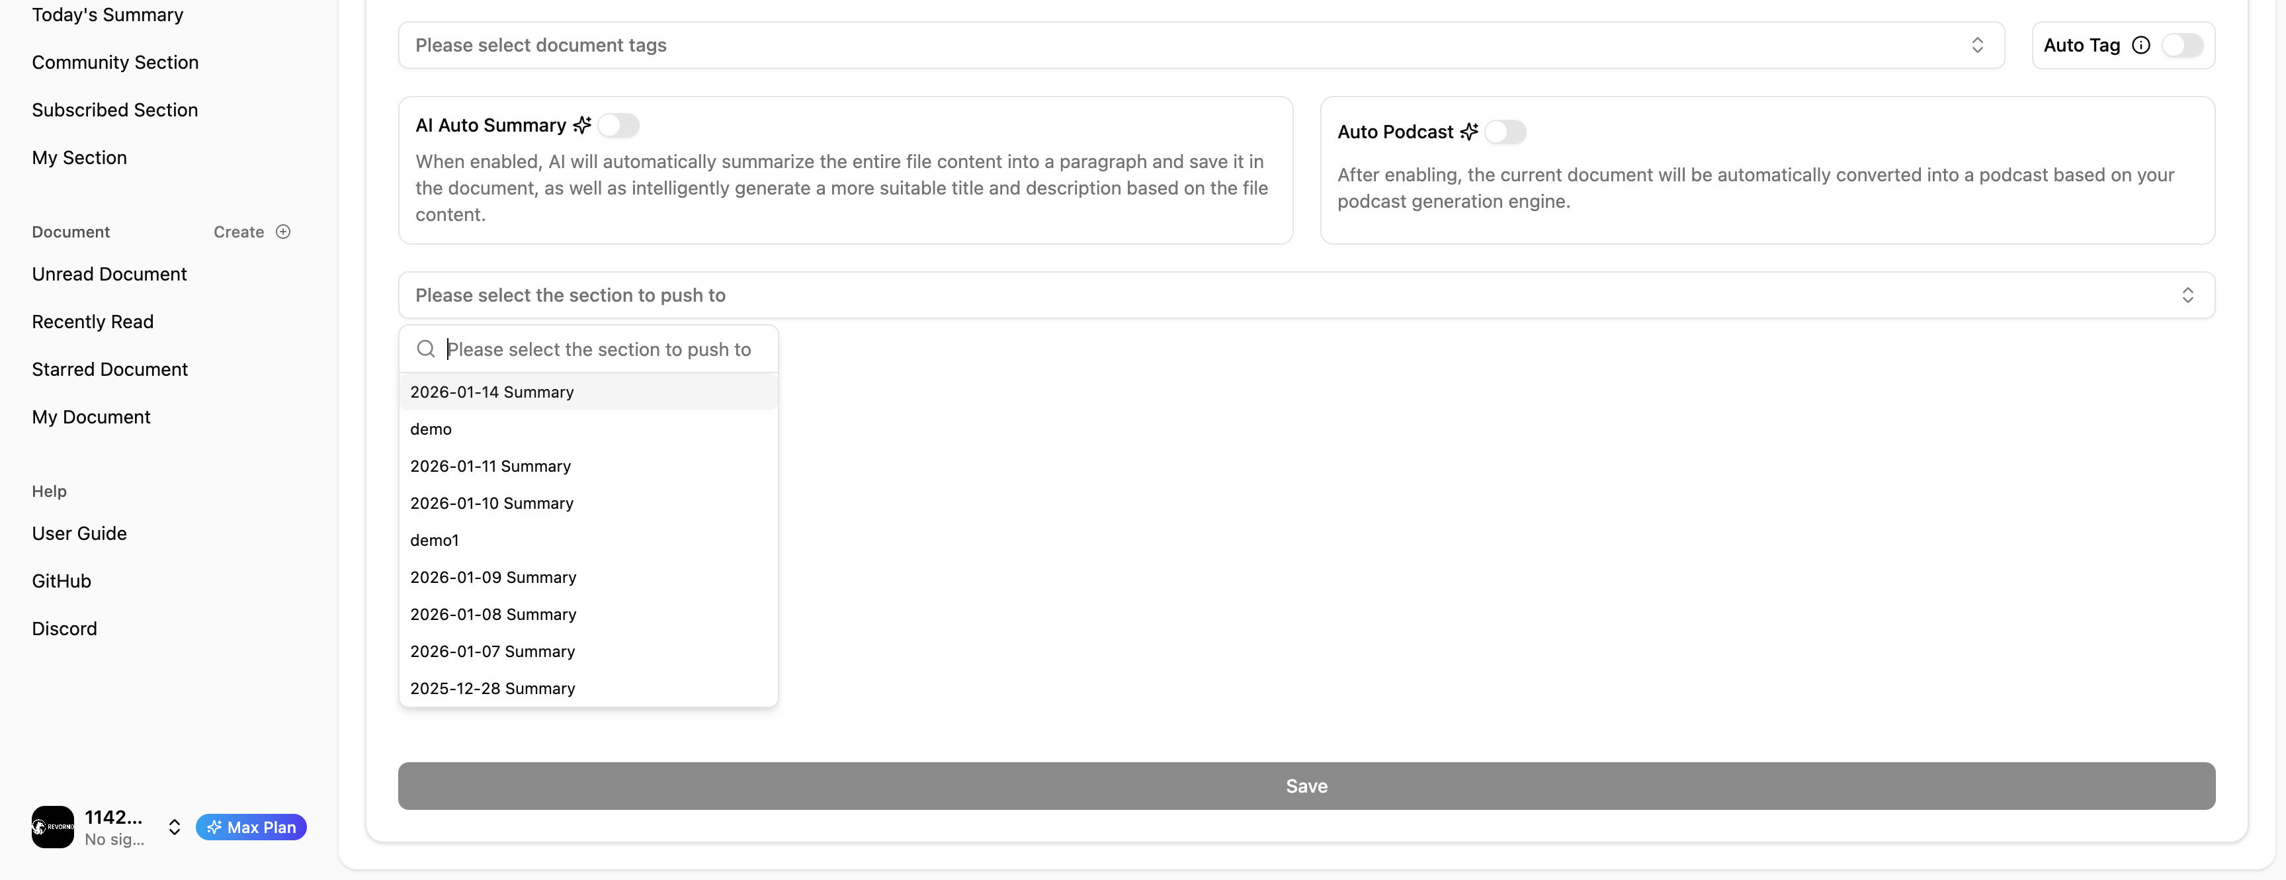Go to Starred Document in sidebar
Image resolution: width=2286 pixels, height=880 pixels.
pyautogui.click(x=109, y=369)
